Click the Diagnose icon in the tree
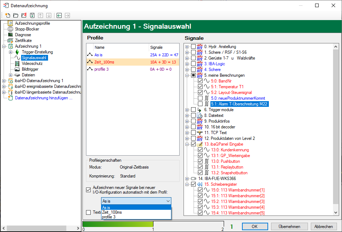 click(x=10, y=35)
